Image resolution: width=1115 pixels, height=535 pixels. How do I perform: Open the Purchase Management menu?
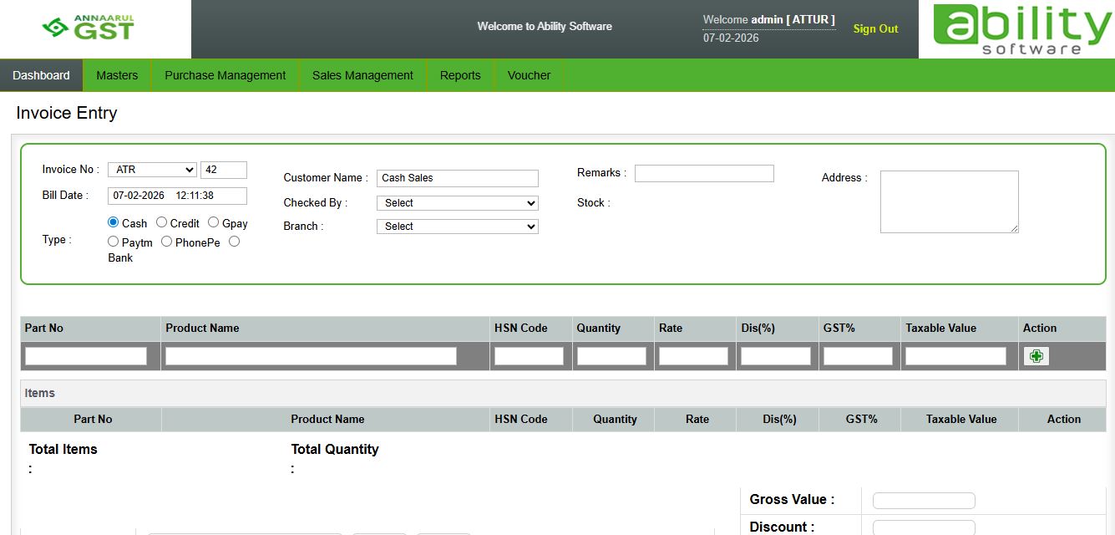[225, 75]
